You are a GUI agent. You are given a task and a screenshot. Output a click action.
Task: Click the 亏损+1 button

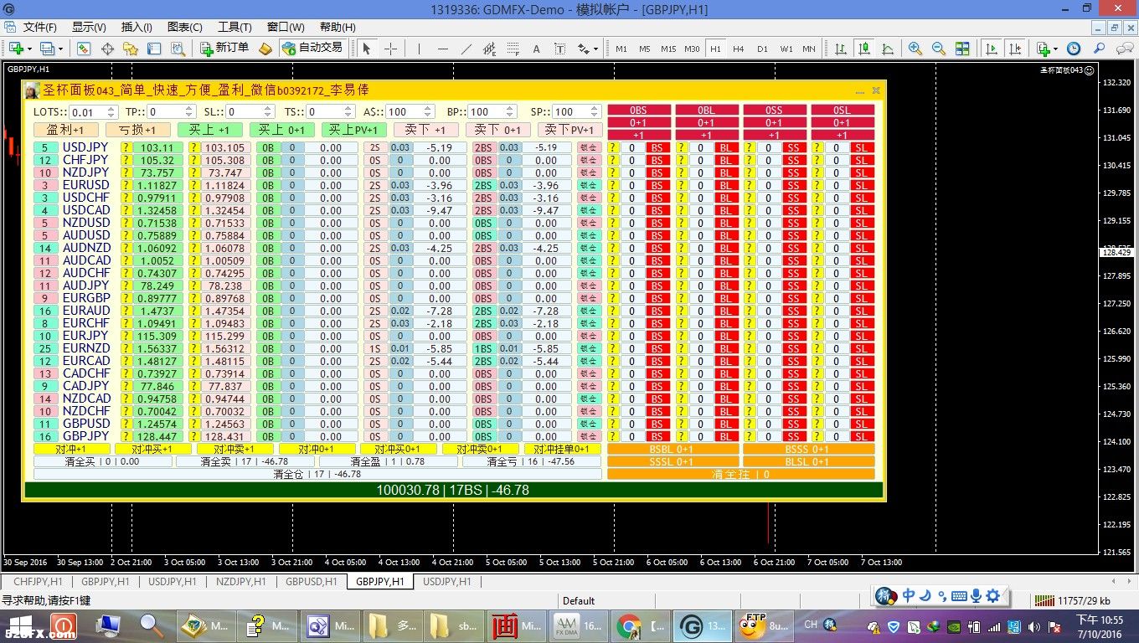(x=138, y=130)
